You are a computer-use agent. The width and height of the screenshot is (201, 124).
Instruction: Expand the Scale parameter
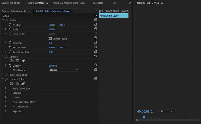click(6, 29)
